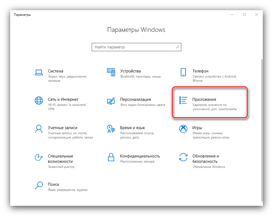Click the Ease of Access icon
Screen dimensions: 273x216
click(x=39, y=157)
